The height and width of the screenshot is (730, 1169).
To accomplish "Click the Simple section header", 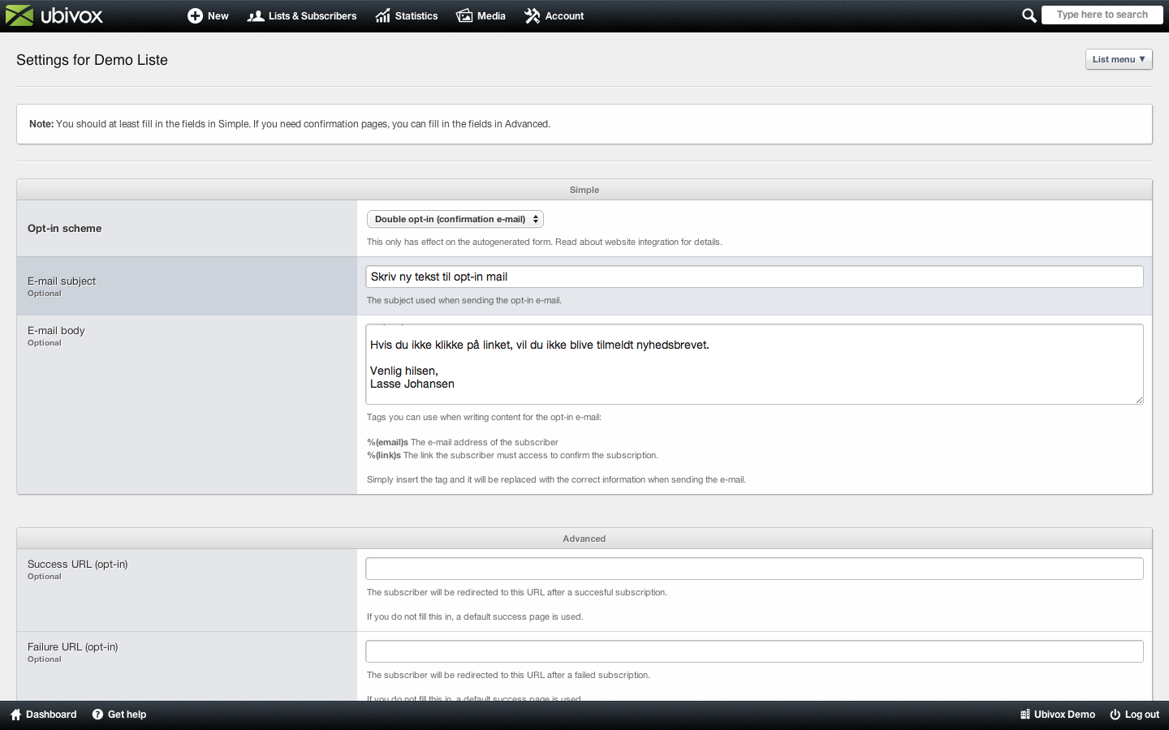I will click(x=584, y=190).
